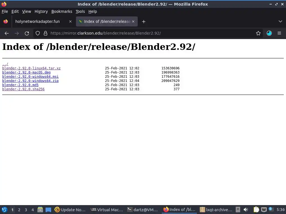Open the Help menu
The height and width of the screenshot is (214, 286).
[93, 11]
